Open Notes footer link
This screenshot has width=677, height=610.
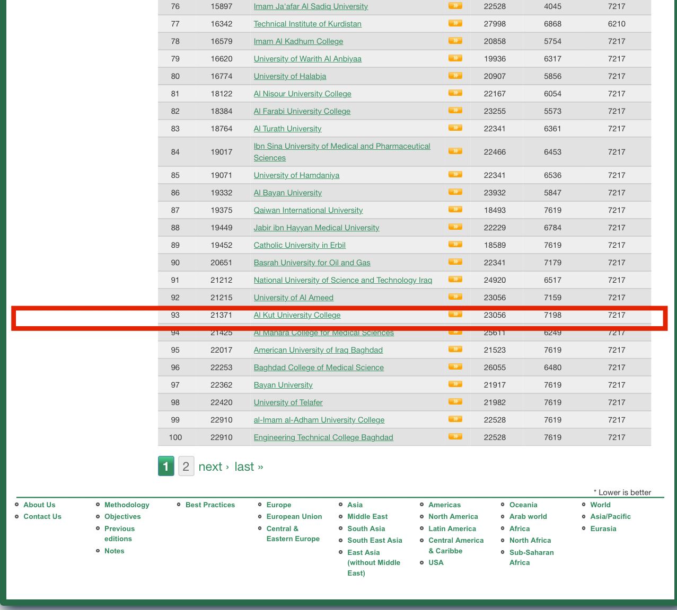tap(114, 551)
